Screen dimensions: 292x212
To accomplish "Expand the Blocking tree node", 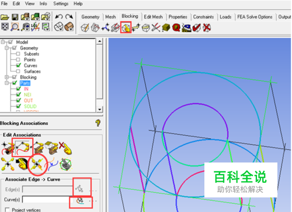I will point(6,77).
